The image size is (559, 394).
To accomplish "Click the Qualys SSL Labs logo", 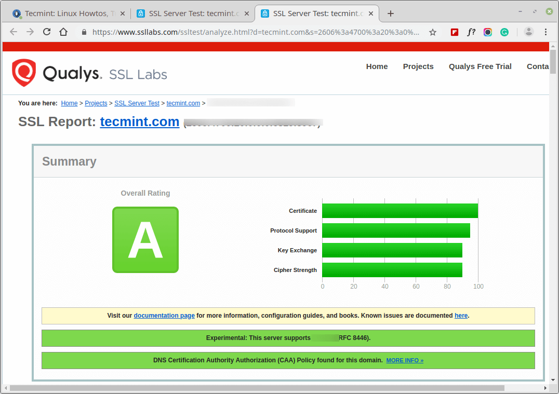I will click(89, 73).
